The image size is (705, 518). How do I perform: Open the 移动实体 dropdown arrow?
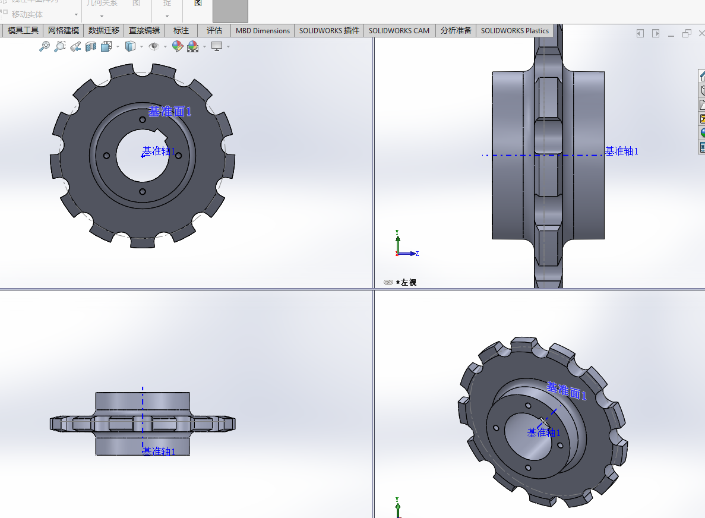[x=76, y=15]
